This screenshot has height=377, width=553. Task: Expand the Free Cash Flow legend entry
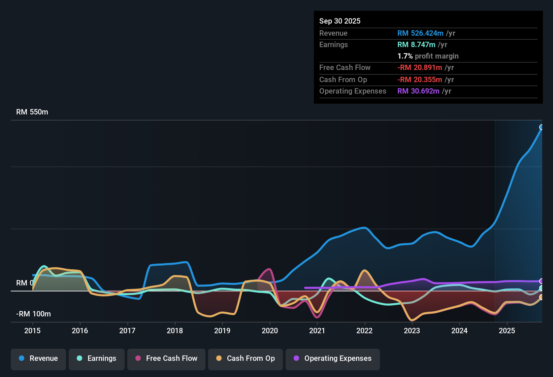coord(166,358)
